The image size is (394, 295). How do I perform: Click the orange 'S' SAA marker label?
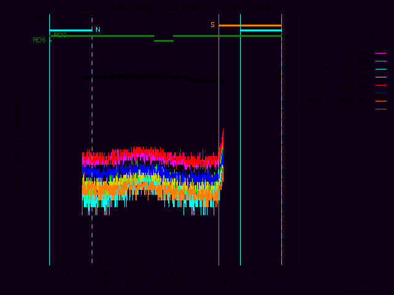point(213,25)
